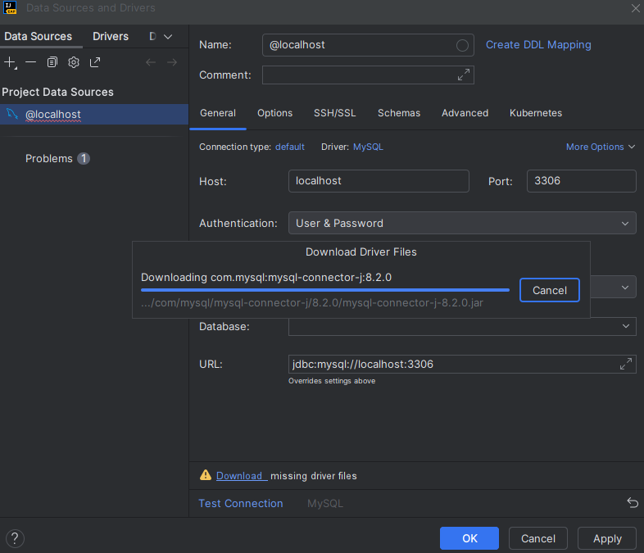Open the SSH/SSL tab
644x553 pixels.
335,113
